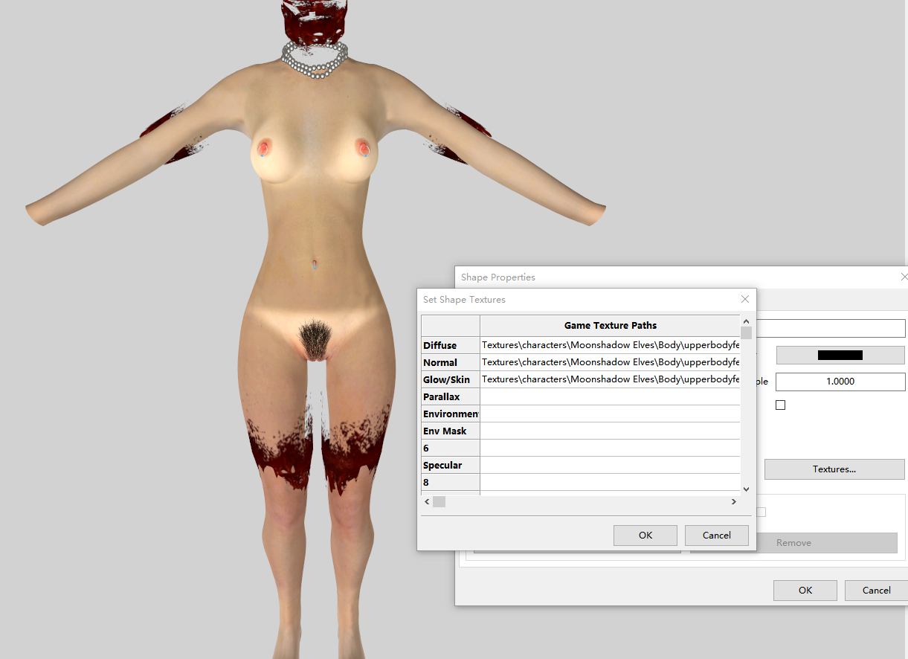908x659 pixels.
Task: Click the Env Mask row label
Action: click(451, 431)
